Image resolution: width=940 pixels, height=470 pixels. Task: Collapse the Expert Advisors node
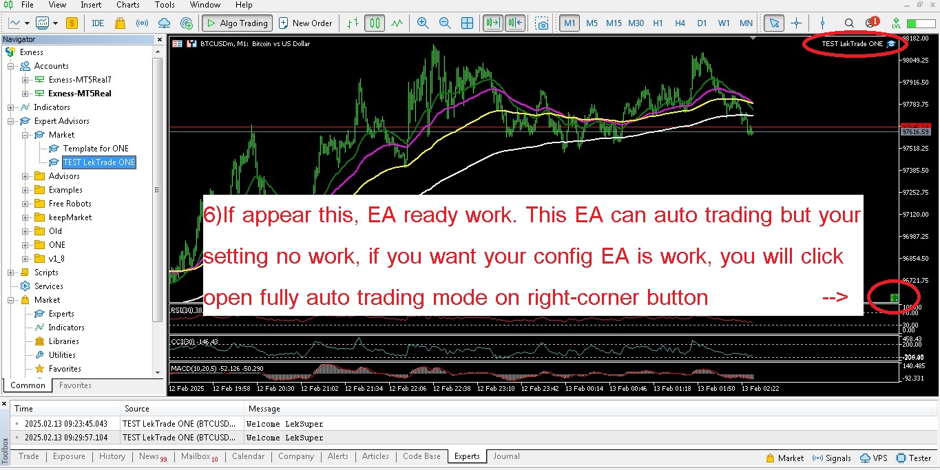(x=11, y=121)
